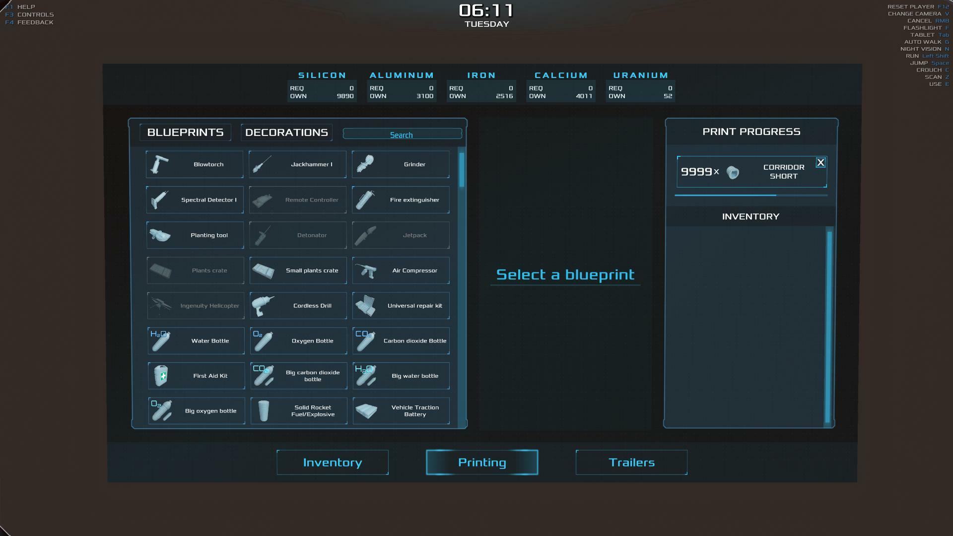Image resolution: width=953 pixels, height=536 pixels.
Task: Switch to the Blueprints tab
Action: tap(185, 133)
